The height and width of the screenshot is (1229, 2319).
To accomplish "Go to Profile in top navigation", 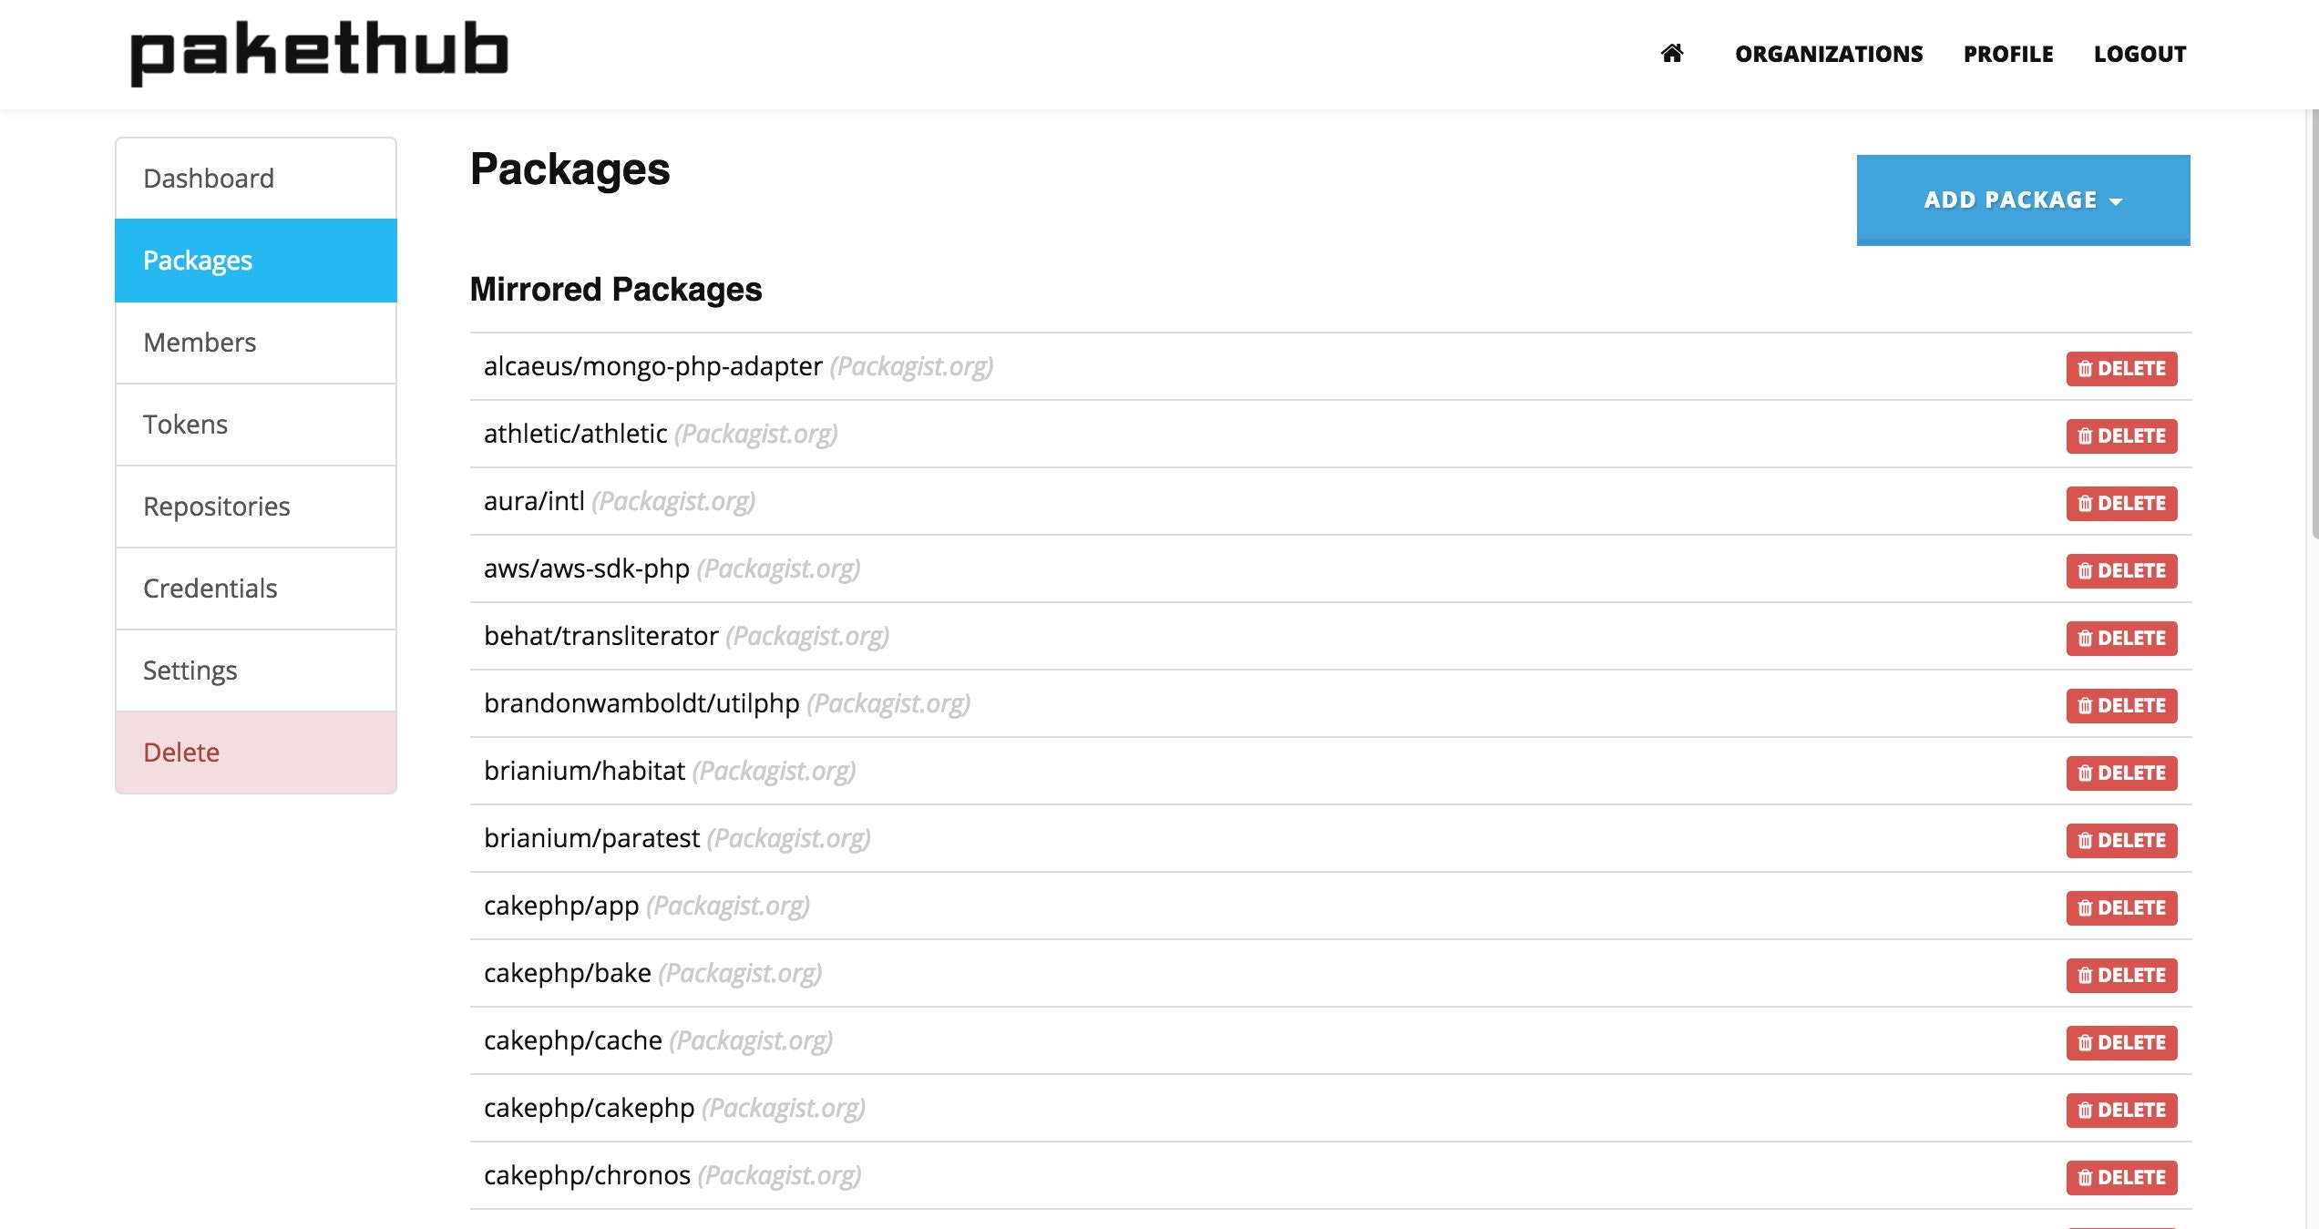I will tap(2007, 55).
